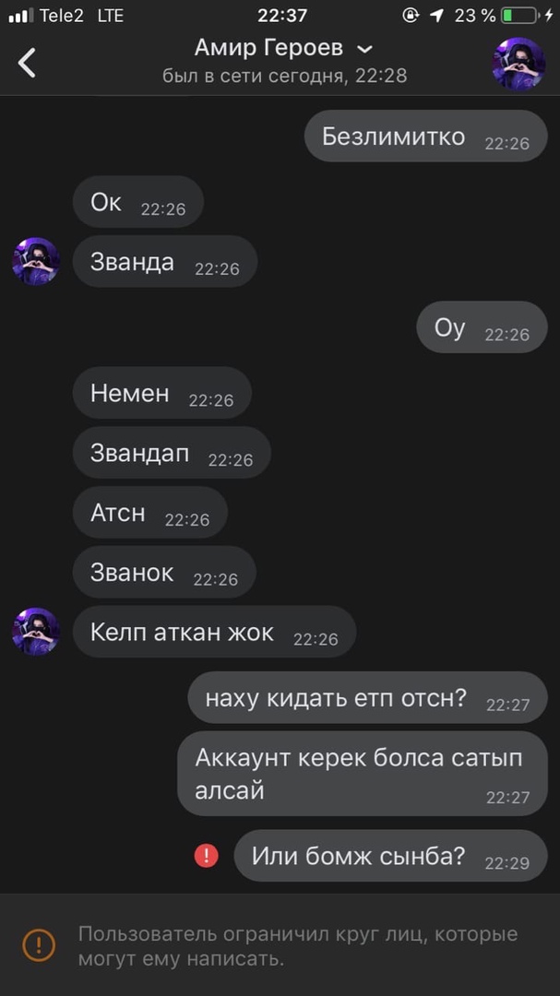Click the red error icon beside failed message

pos(206,856)
